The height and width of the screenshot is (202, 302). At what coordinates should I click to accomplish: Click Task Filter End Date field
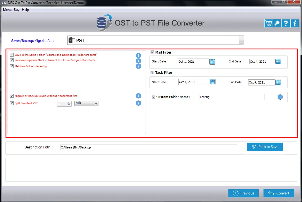pos(262,82)
